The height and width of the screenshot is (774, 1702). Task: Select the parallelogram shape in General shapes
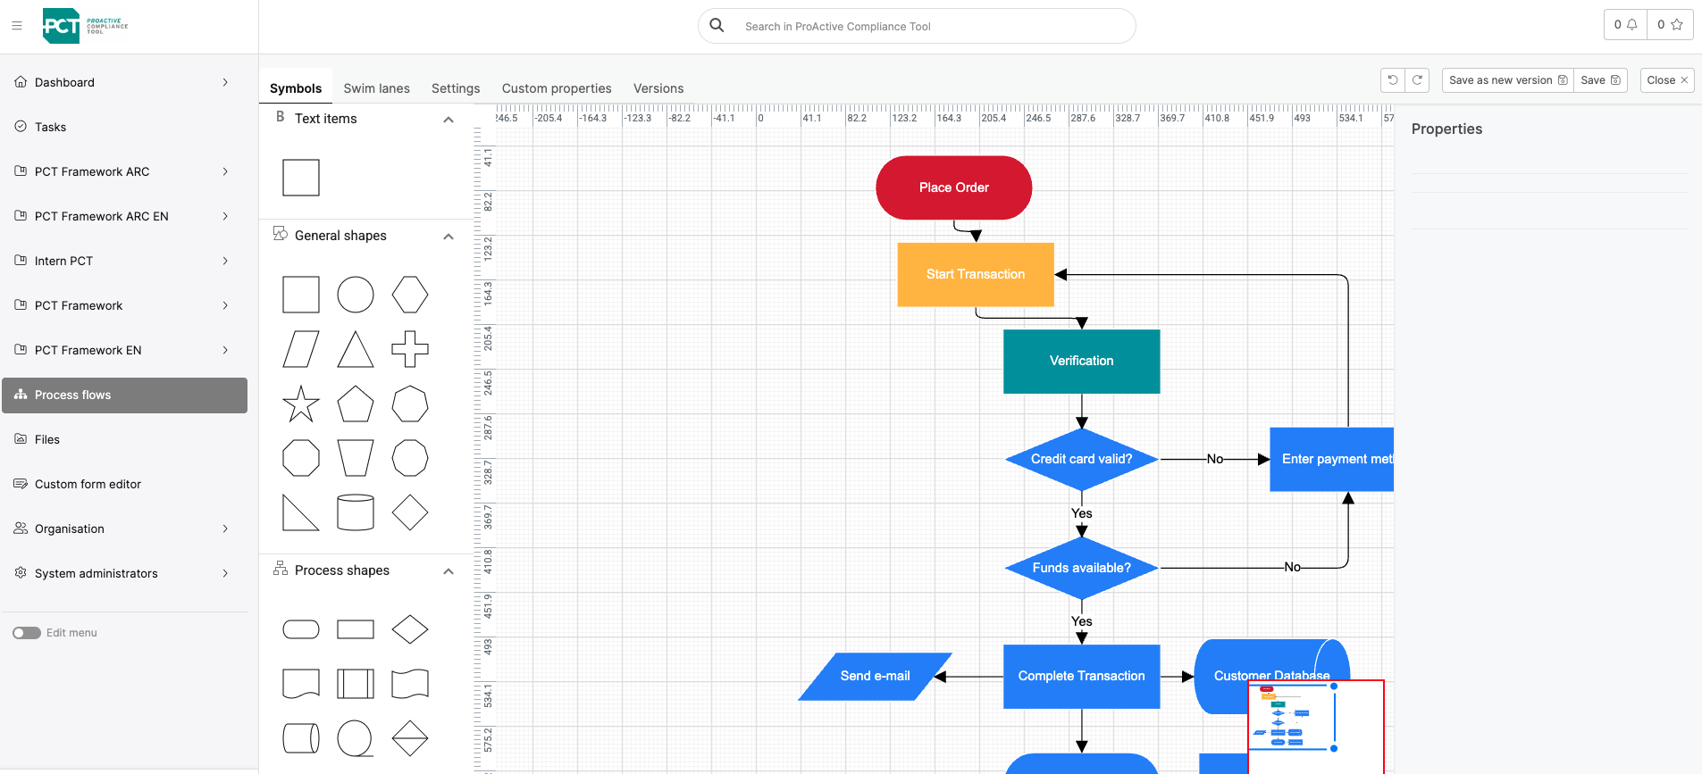(301, 349)
